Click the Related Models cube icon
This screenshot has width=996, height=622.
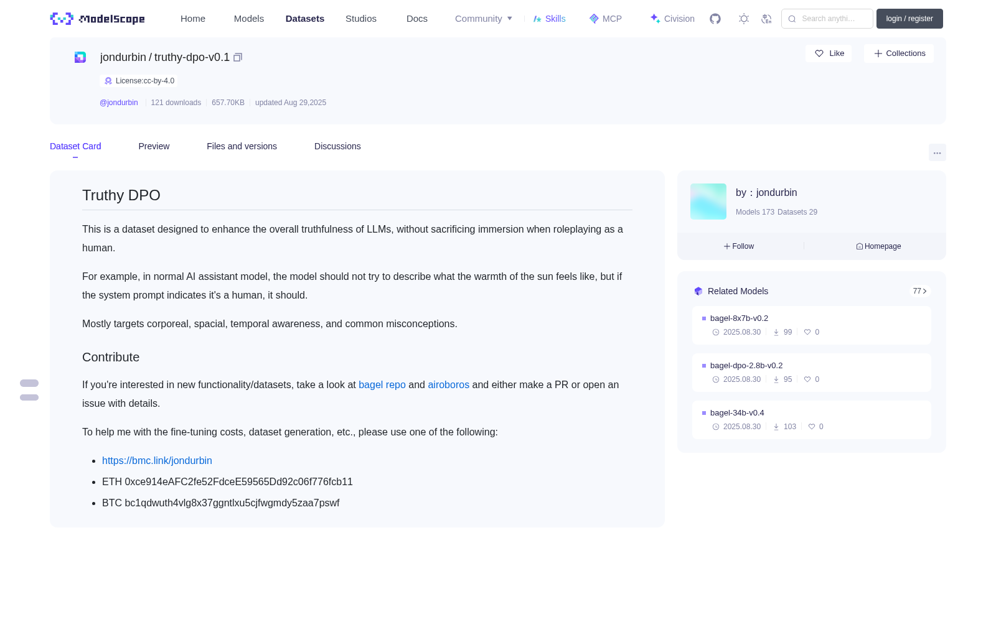pyautogui.click(x=698, y=291)
